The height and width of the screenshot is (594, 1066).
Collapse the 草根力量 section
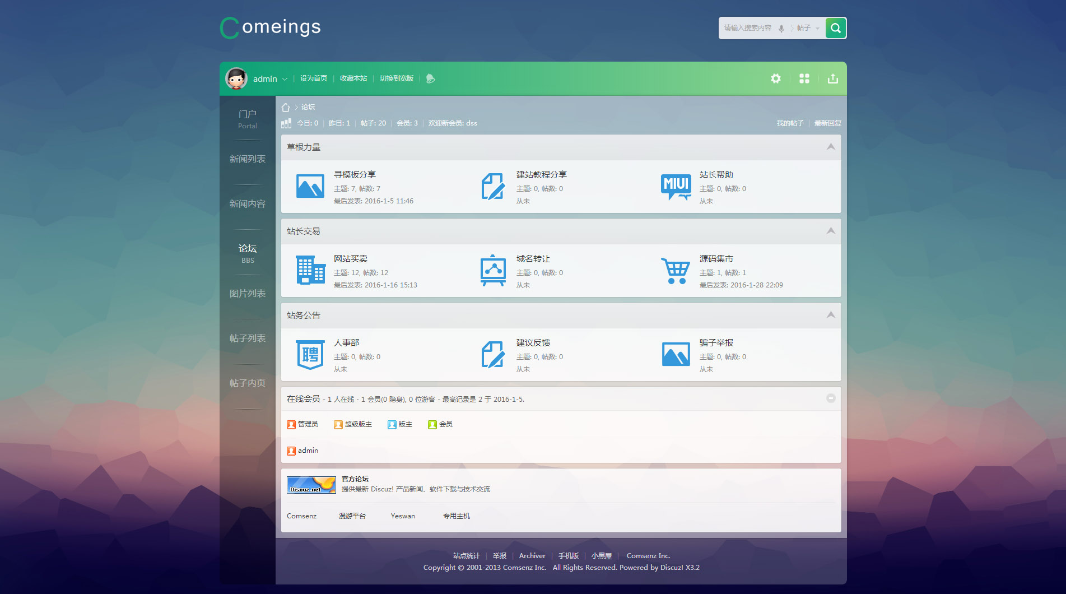tap(830, 147)
